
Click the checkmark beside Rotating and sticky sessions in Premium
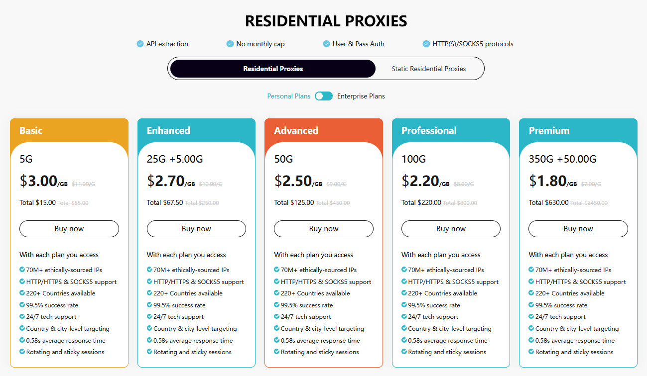click(x=531, y=352)
